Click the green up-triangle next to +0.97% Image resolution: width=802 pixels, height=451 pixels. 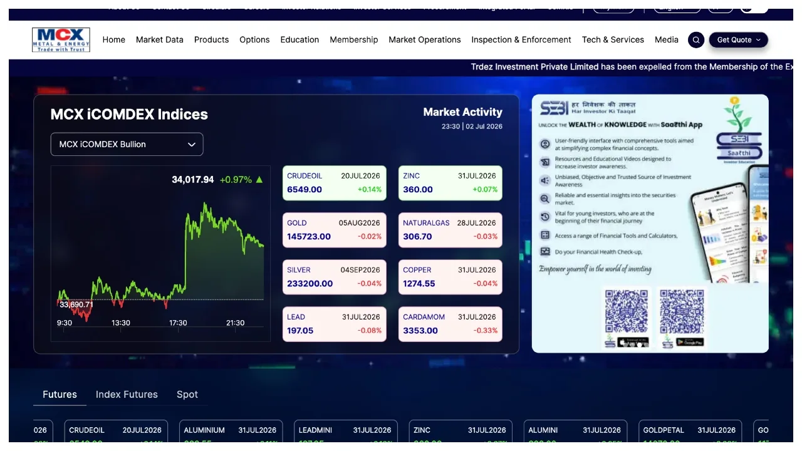point(259,180)
